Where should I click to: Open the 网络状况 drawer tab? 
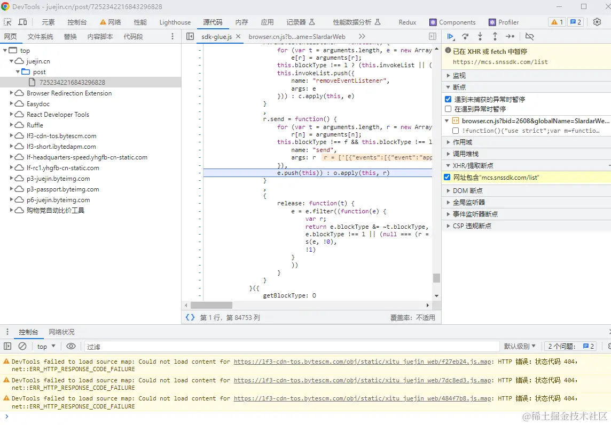click(x=61, y=332)
